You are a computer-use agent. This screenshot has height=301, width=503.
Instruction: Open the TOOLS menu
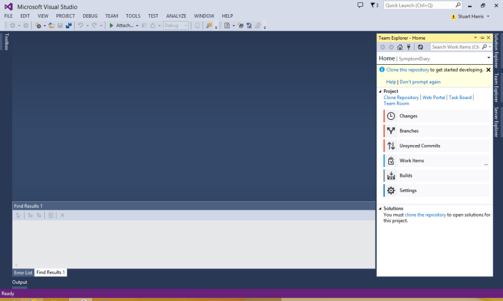pos(133,16)
